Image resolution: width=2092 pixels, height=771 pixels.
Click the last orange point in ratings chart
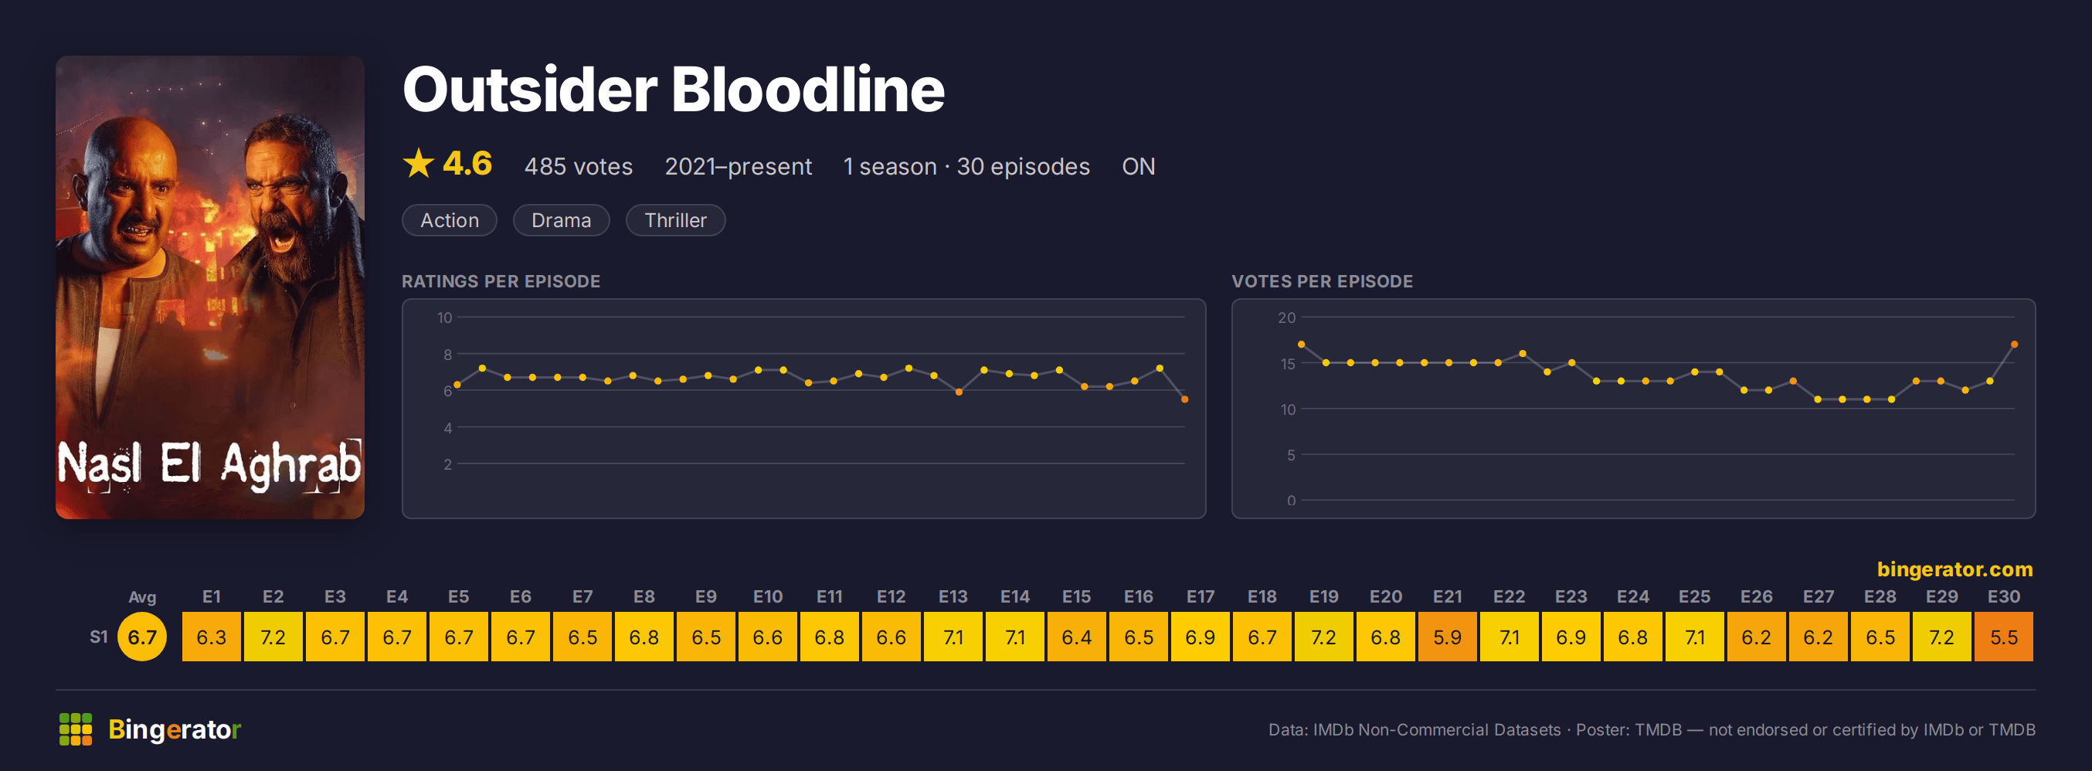[x=1185, y=399]
